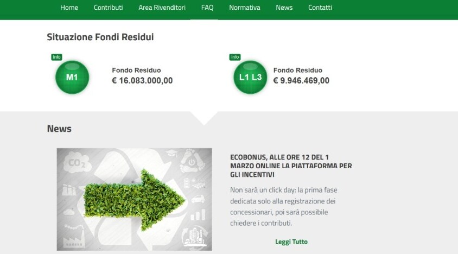Open the Contatti page
This screenshot has height=254, width=458.
320,8
